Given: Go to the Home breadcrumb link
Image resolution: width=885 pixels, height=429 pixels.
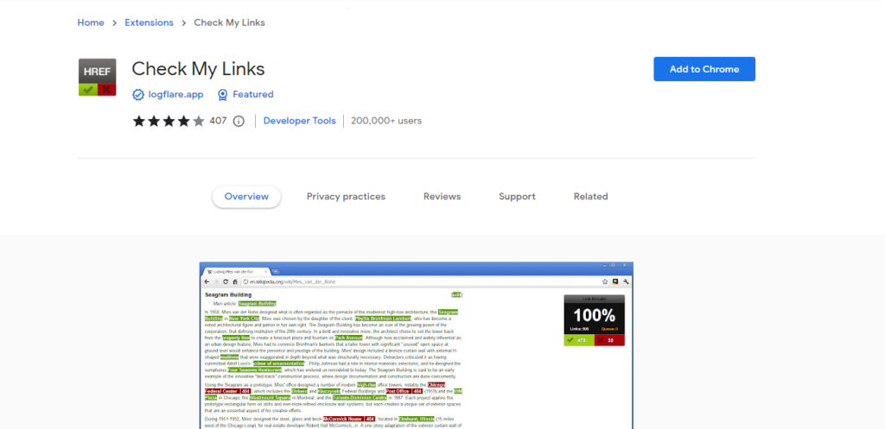Looking at the screenshot, I should tap(90, 22).
